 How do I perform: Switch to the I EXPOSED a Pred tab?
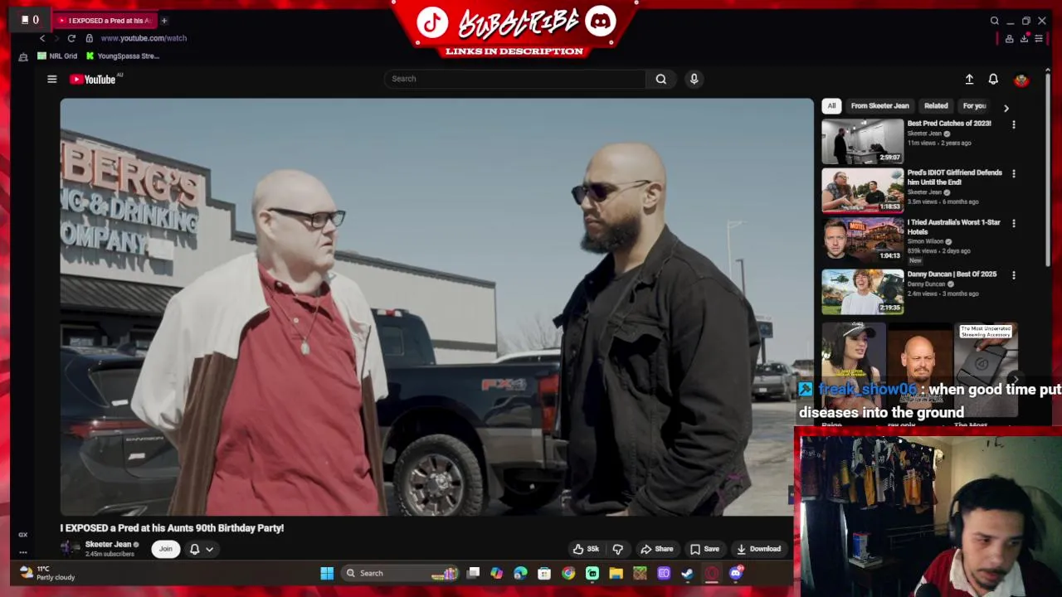point(106,21)
